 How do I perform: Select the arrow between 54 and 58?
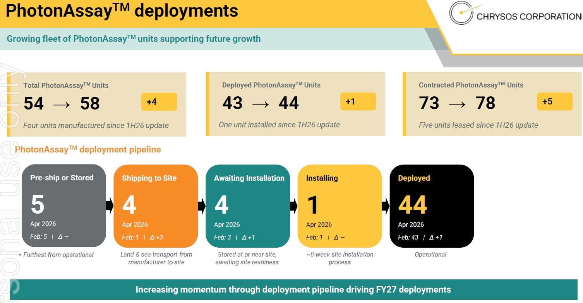(61, 104)
